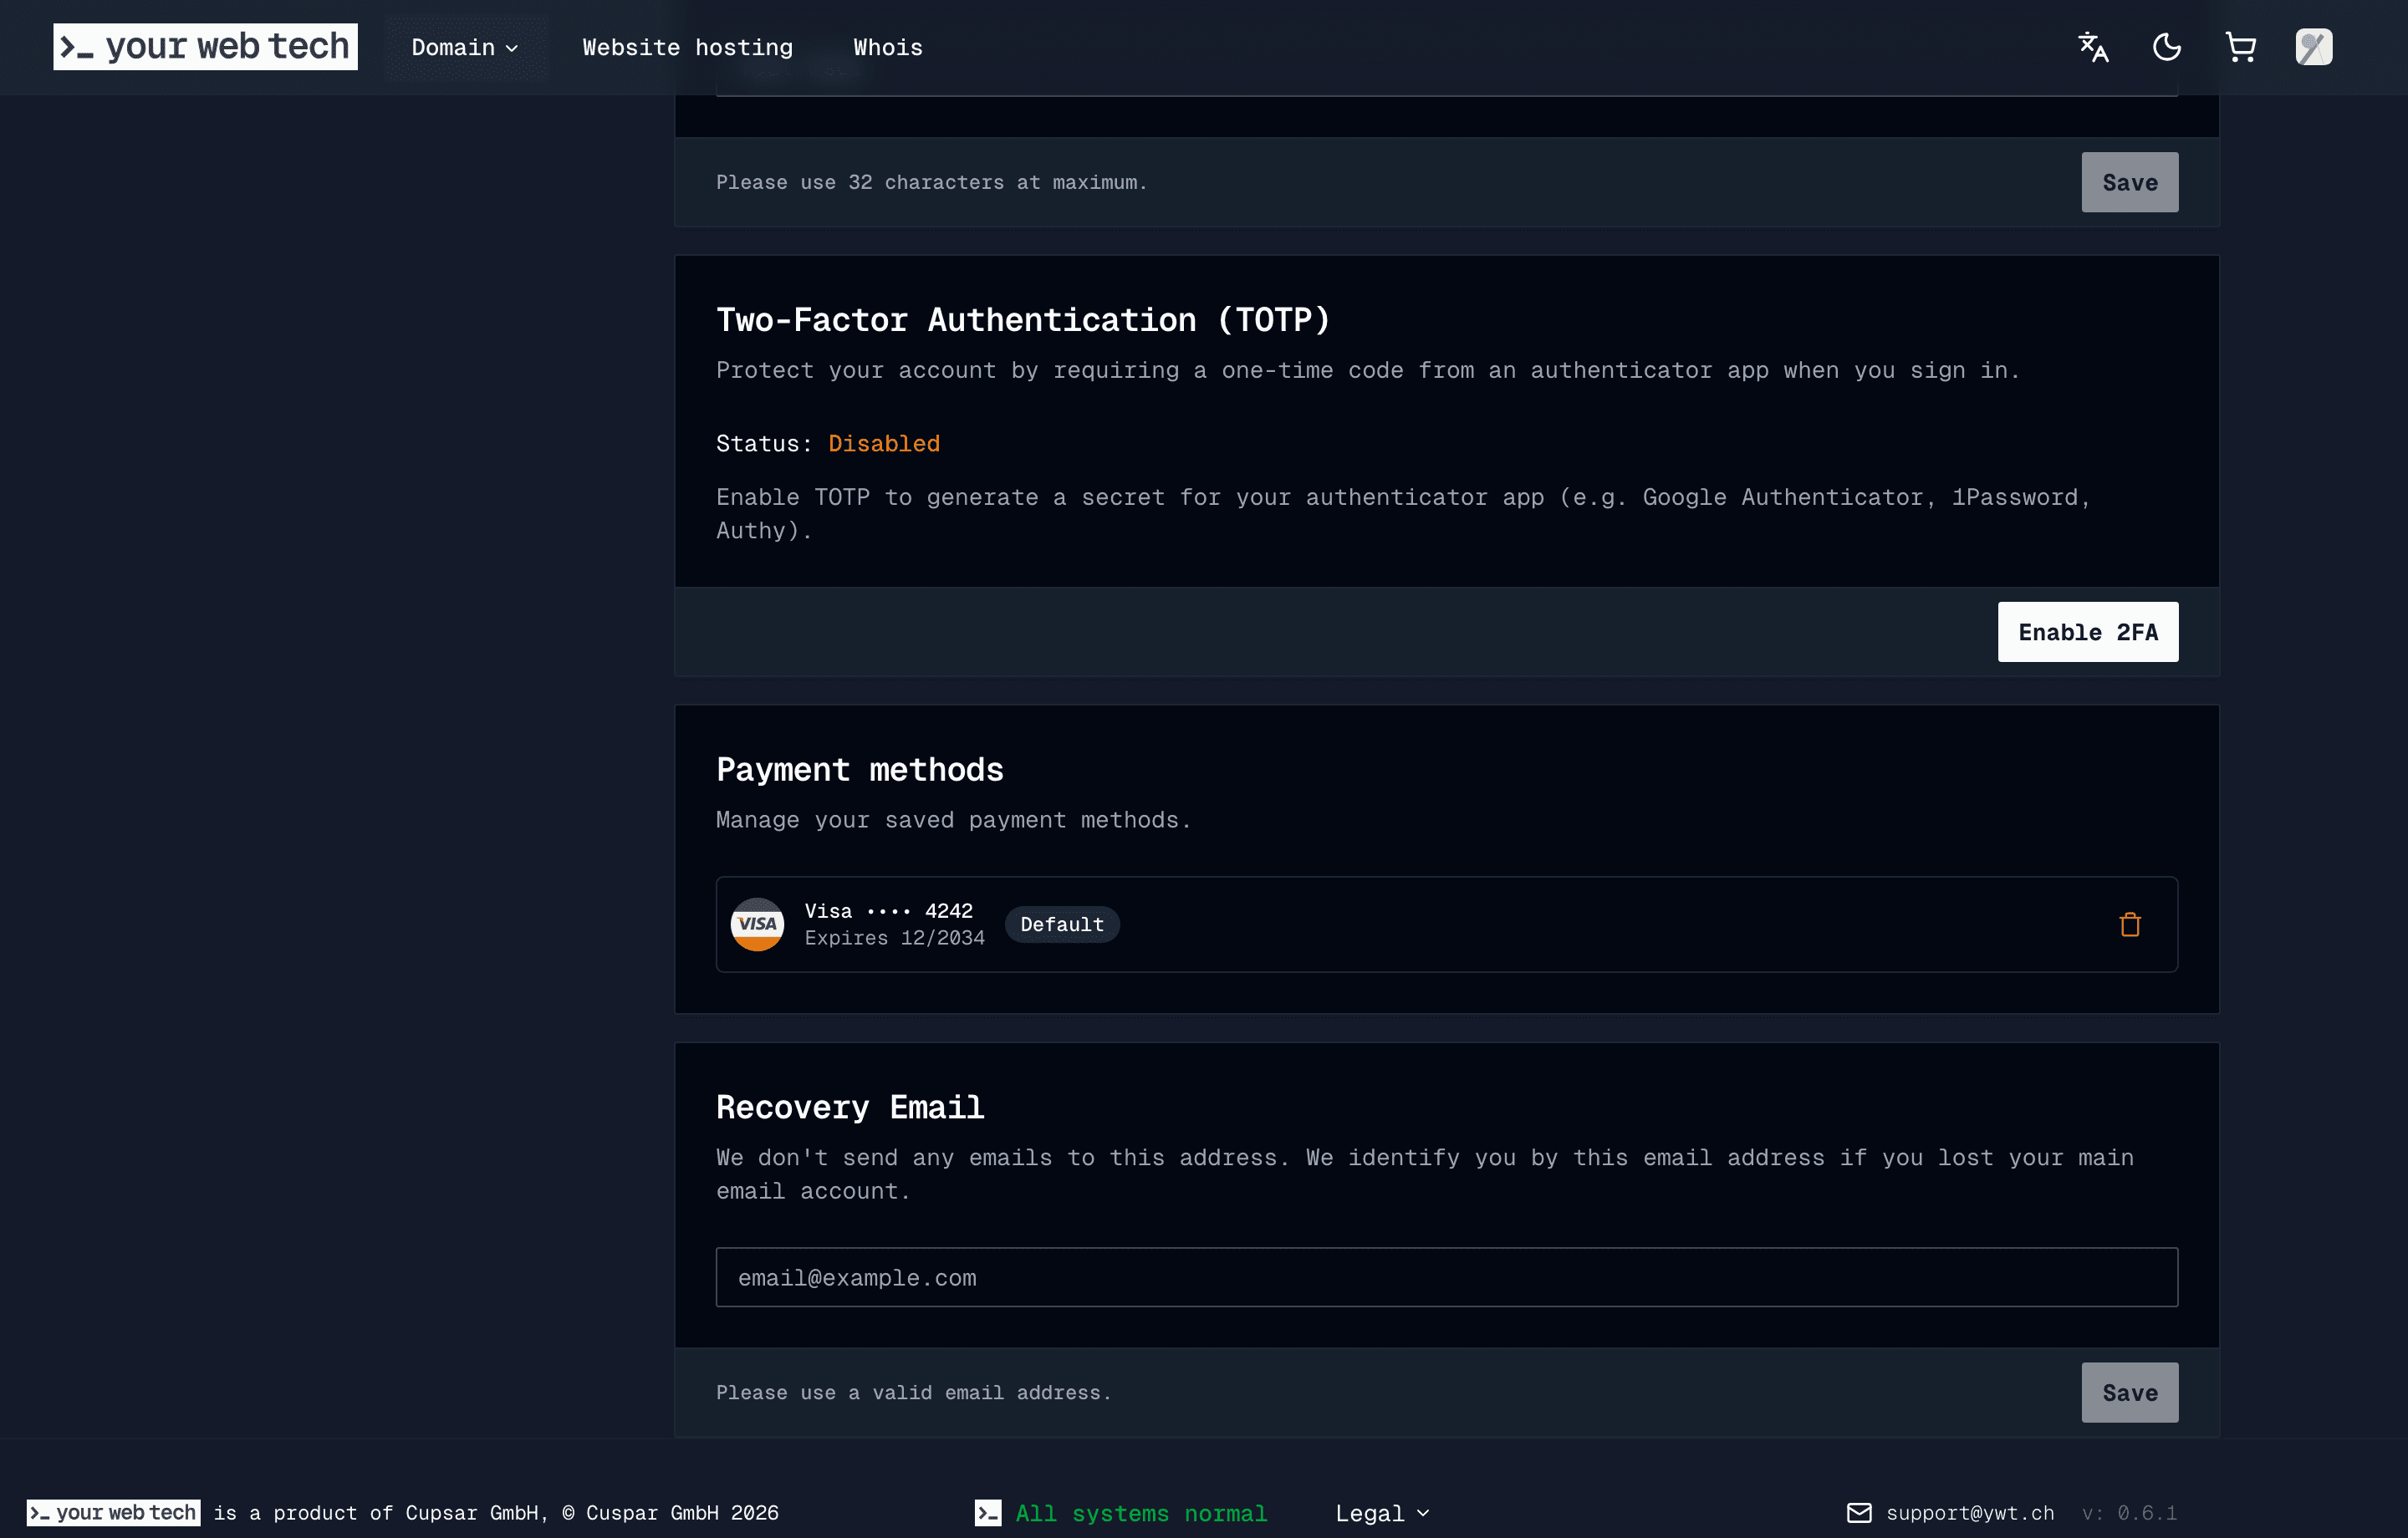The image size is (2408, 1538).
Task: Toggle dark mode moon icon
Action: click(x=2167, y=47)
